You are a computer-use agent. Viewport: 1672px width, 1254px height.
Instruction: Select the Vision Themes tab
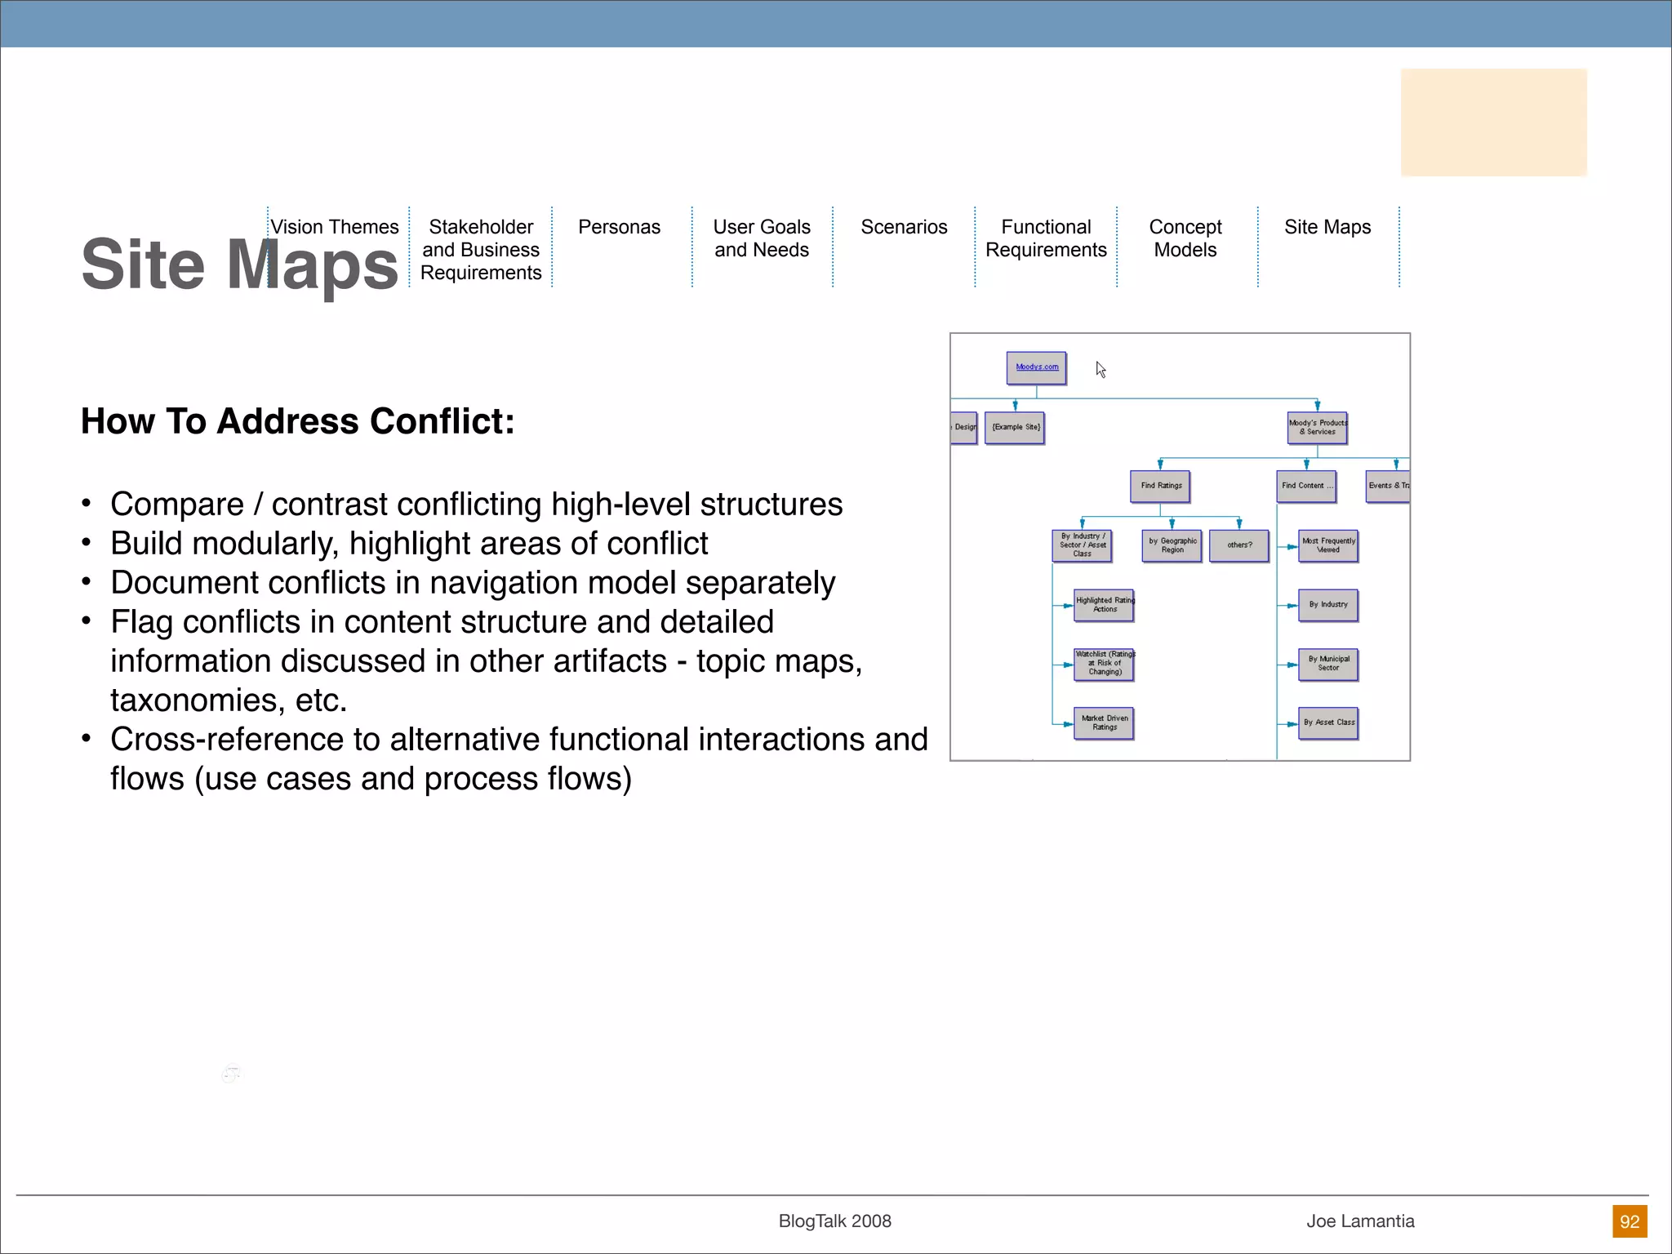click(x=335, y=227)
